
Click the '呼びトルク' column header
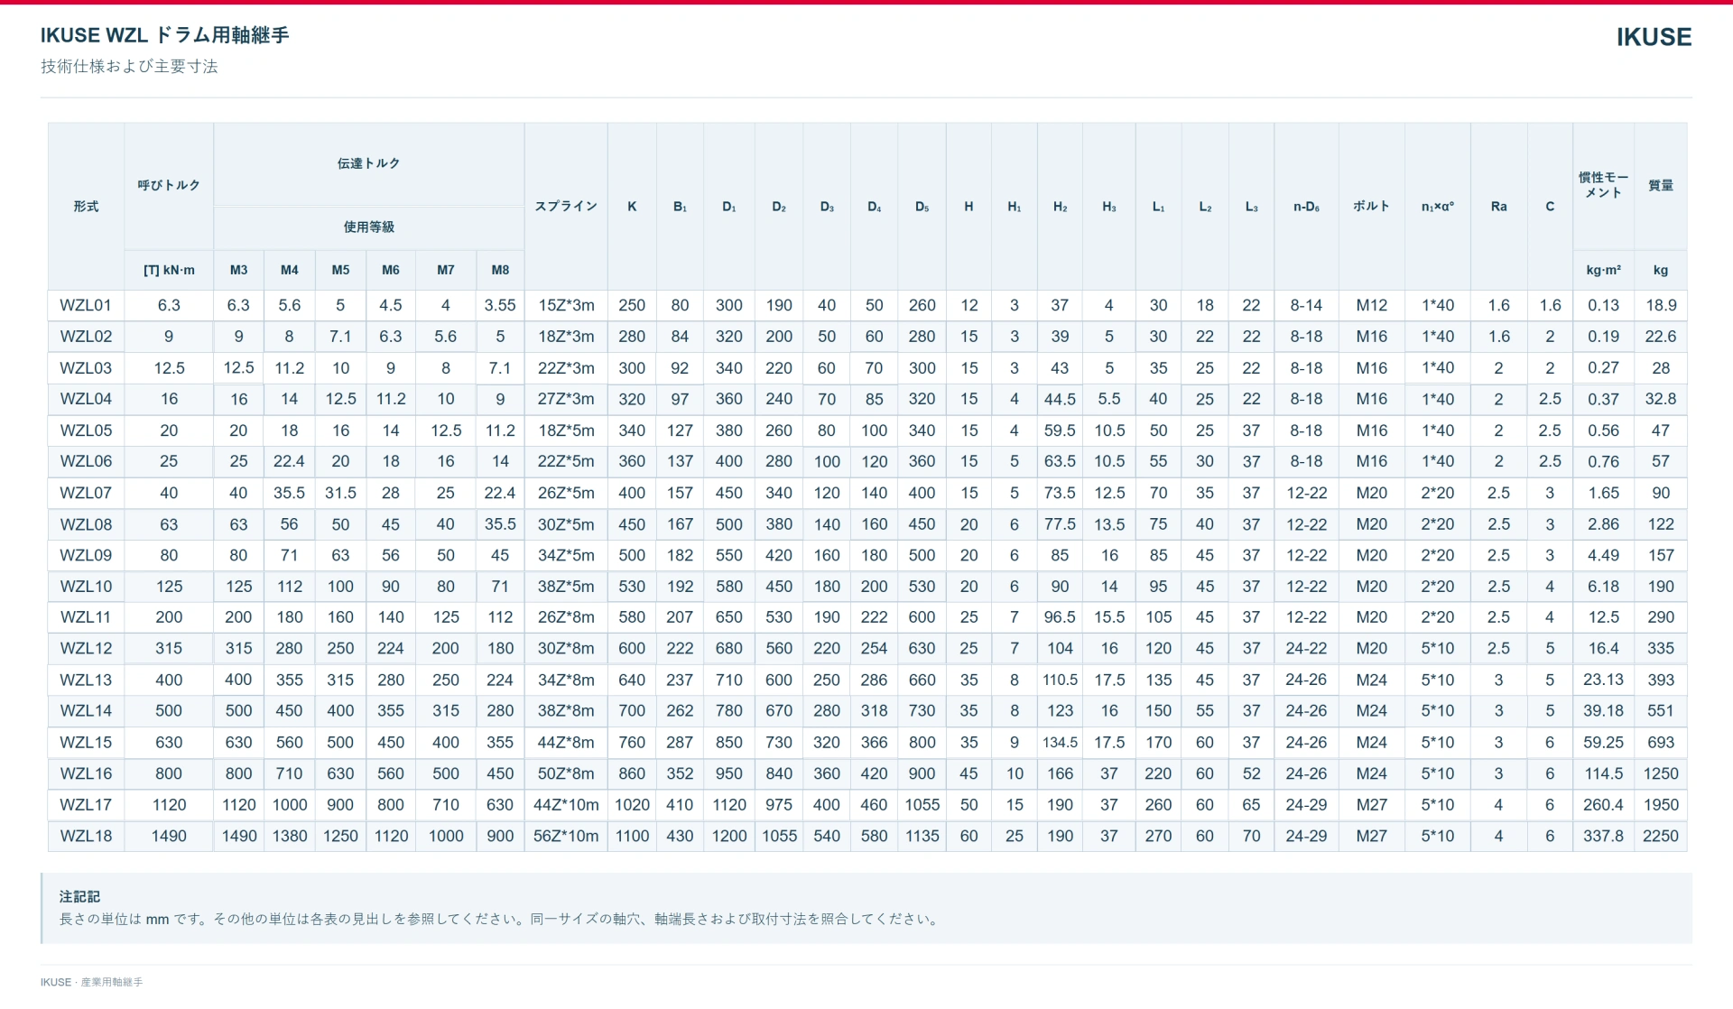point(169,185)
